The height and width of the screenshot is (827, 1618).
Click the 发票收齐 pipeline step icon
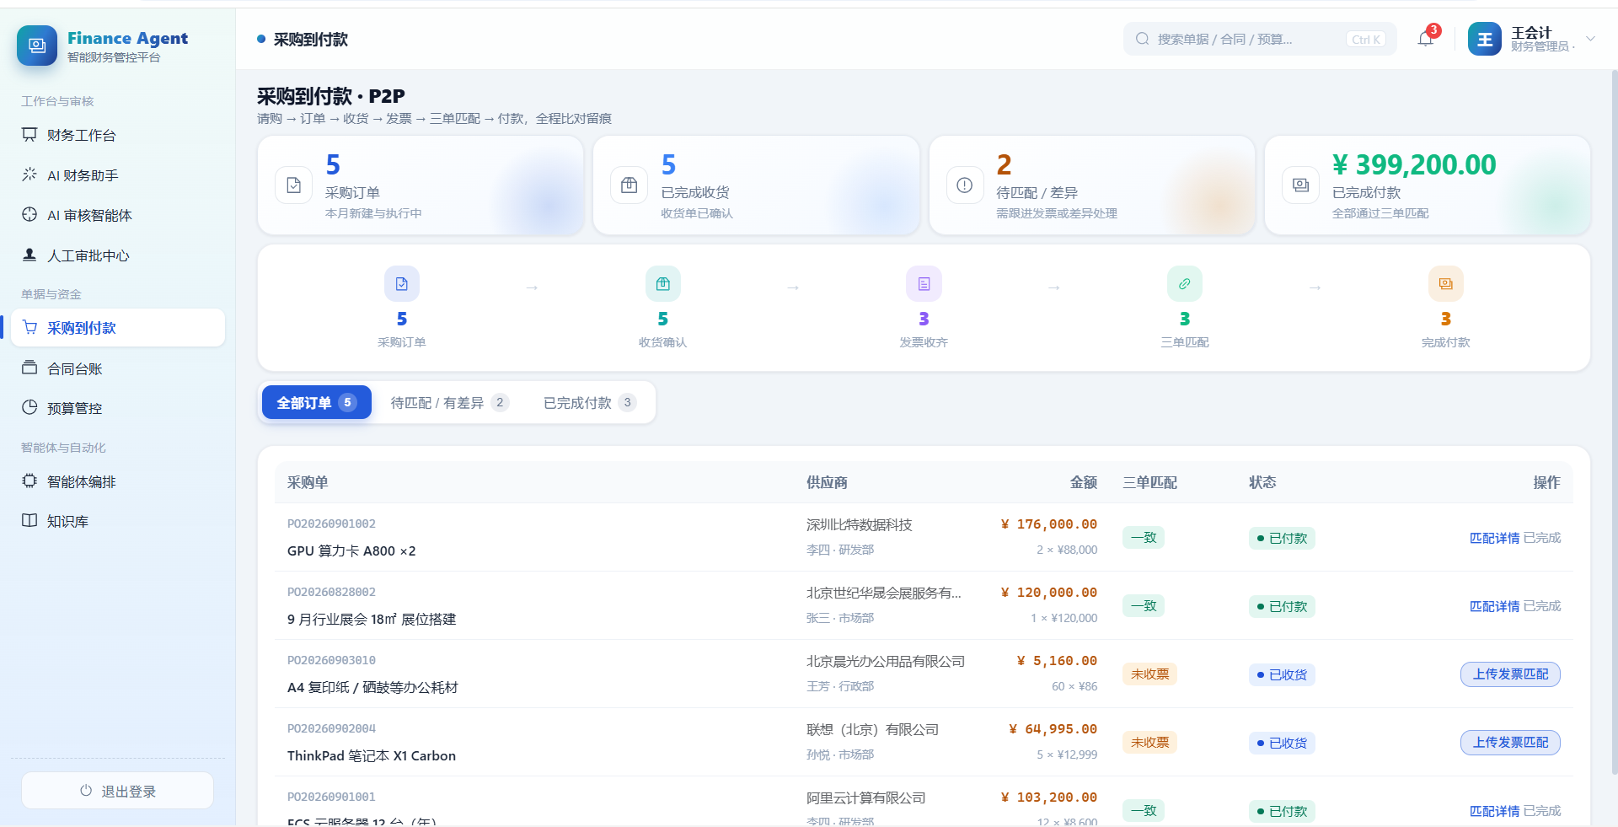pyautogui.click(x=924, y=284)
